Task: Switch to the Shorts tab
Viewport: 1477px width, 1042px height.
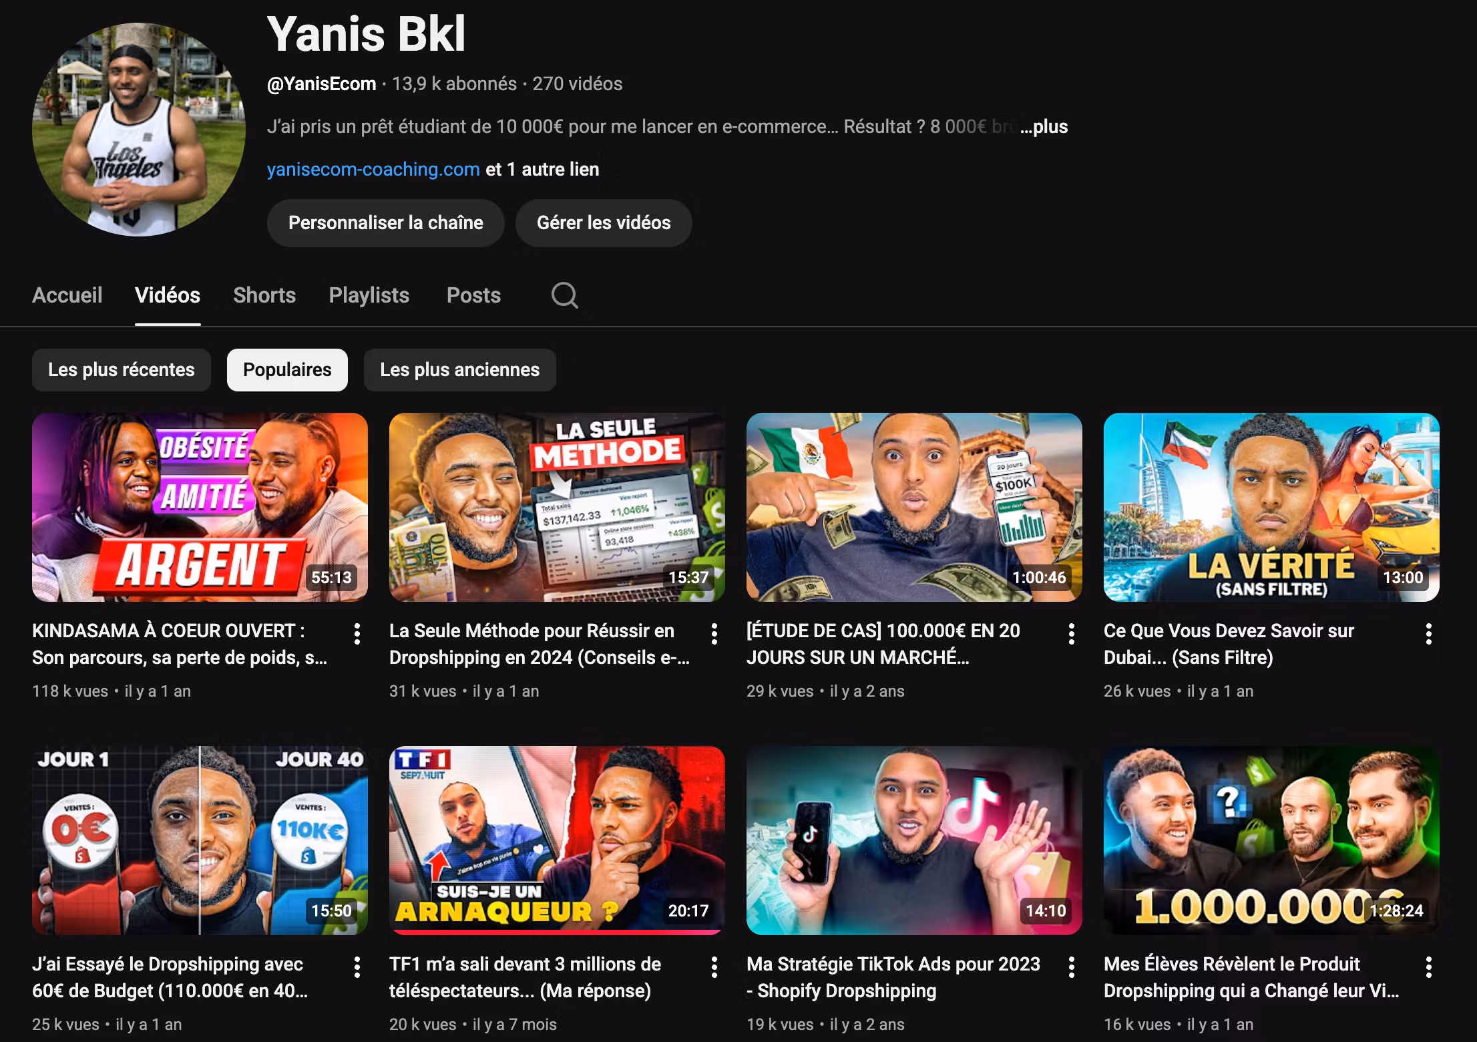Action: (264, 295)
